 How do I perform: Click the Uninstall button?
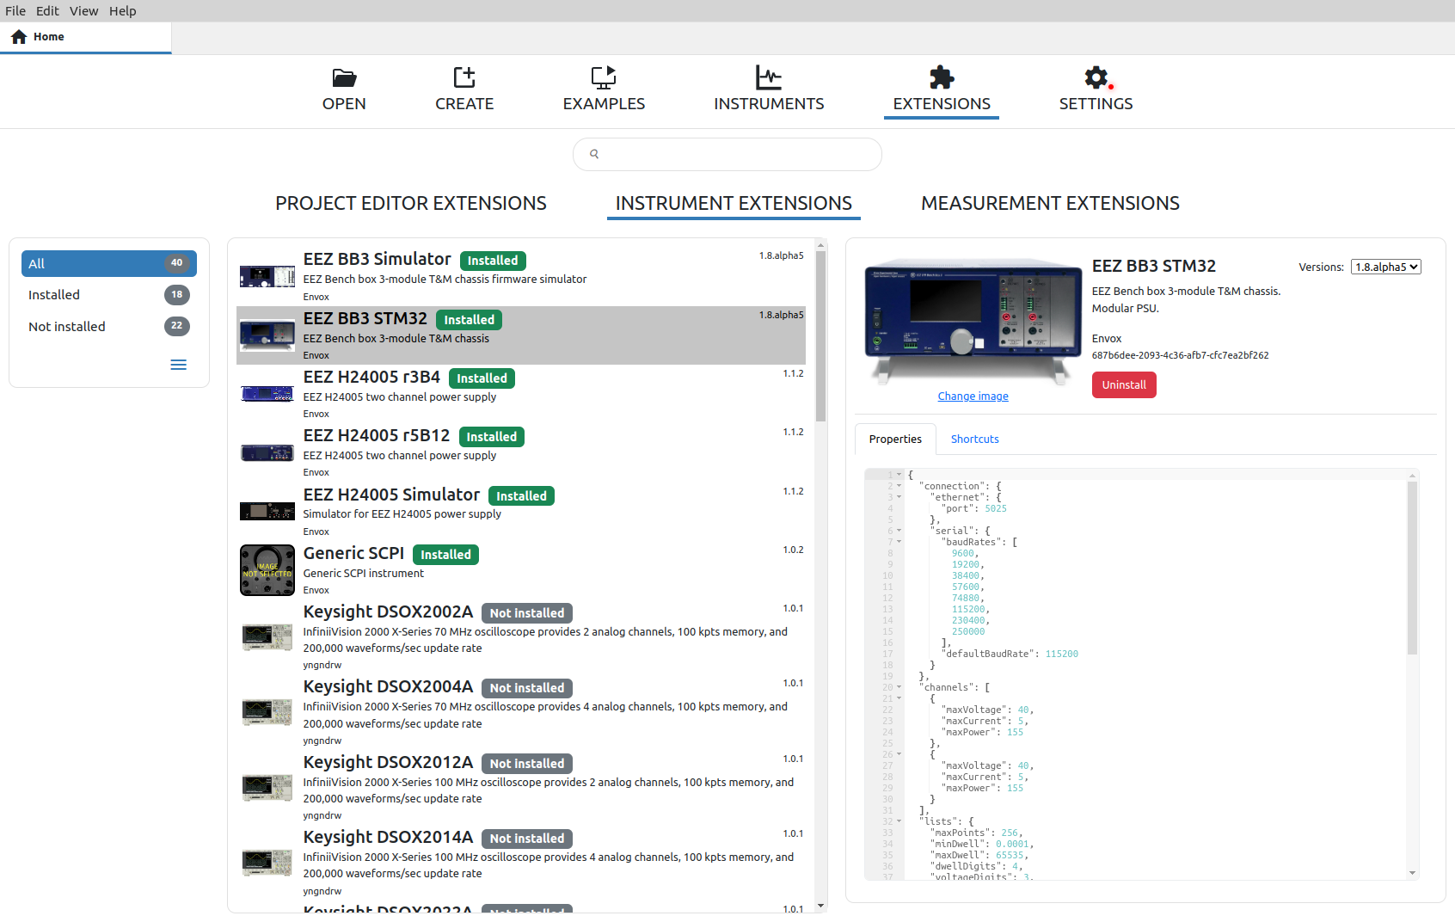(1124, 385)
